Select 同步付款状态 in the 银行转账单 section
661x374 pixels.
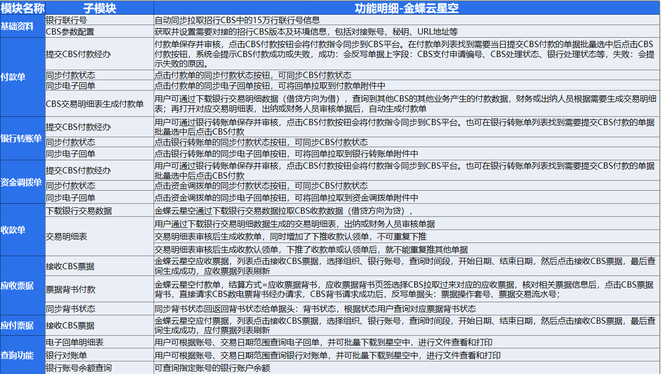[100, 142]
